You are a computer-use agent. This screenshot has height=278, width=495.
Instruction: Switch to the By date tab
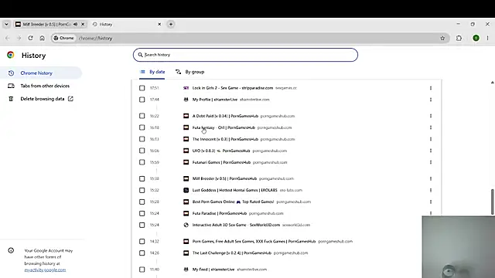152,72
